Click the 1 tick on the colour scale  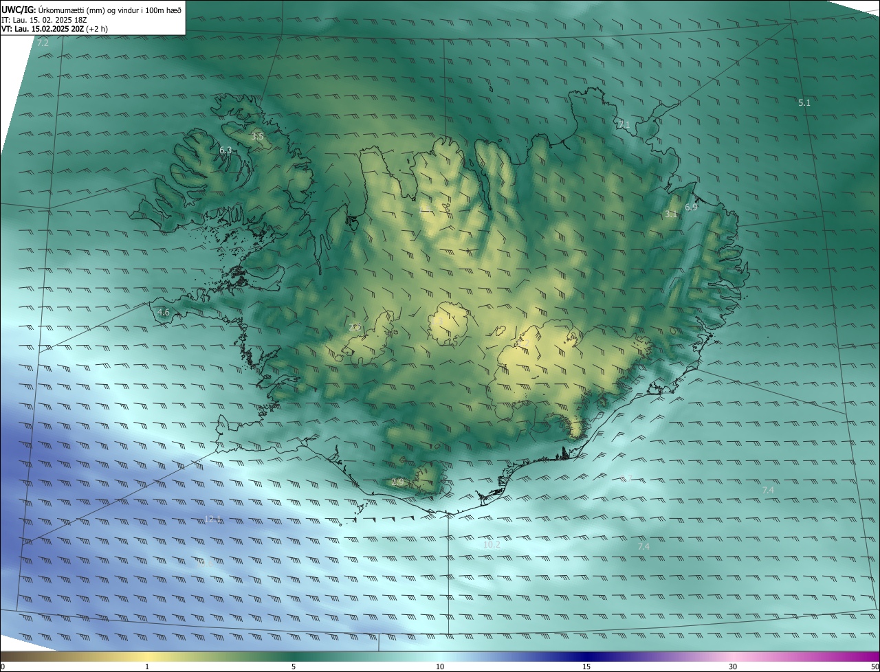point(147,667)
